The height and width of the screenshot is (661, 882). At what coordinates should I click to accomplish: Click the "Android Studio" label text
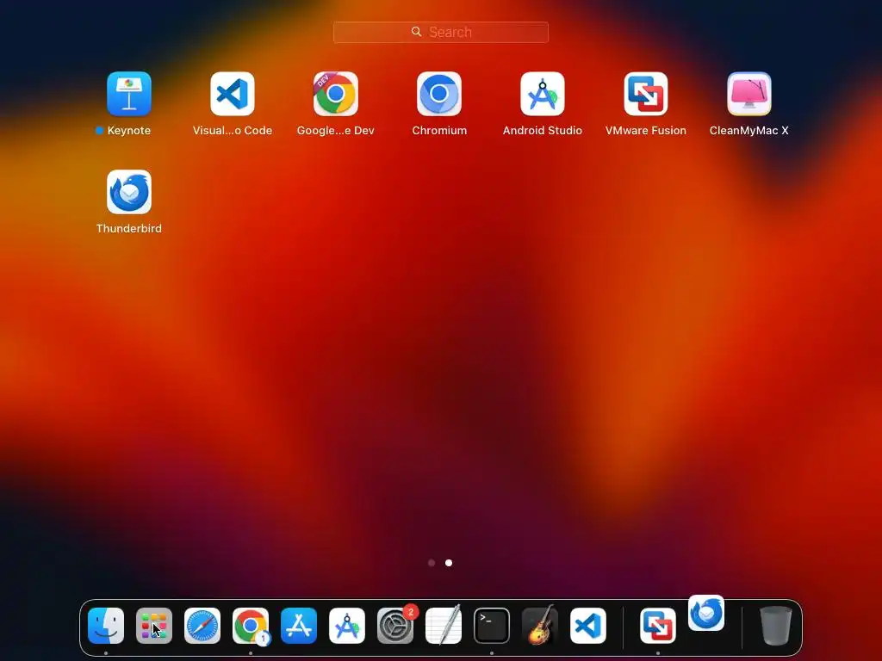point(543,131)
